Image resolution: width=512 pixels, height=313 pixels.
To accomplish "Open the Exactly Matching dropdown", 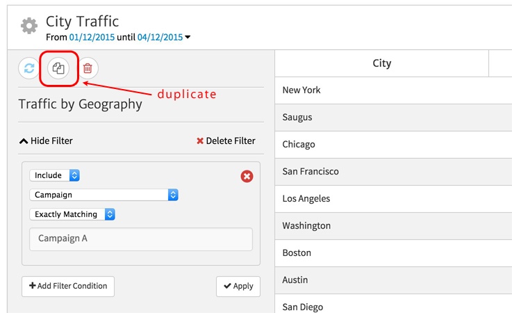I will click(72, 214).
